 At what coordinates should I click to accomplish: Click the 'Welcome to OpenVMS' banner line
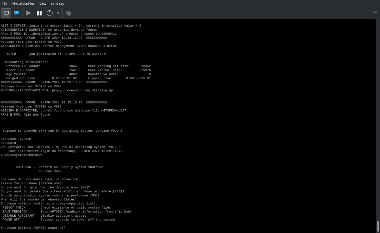[x=62, y=131]
